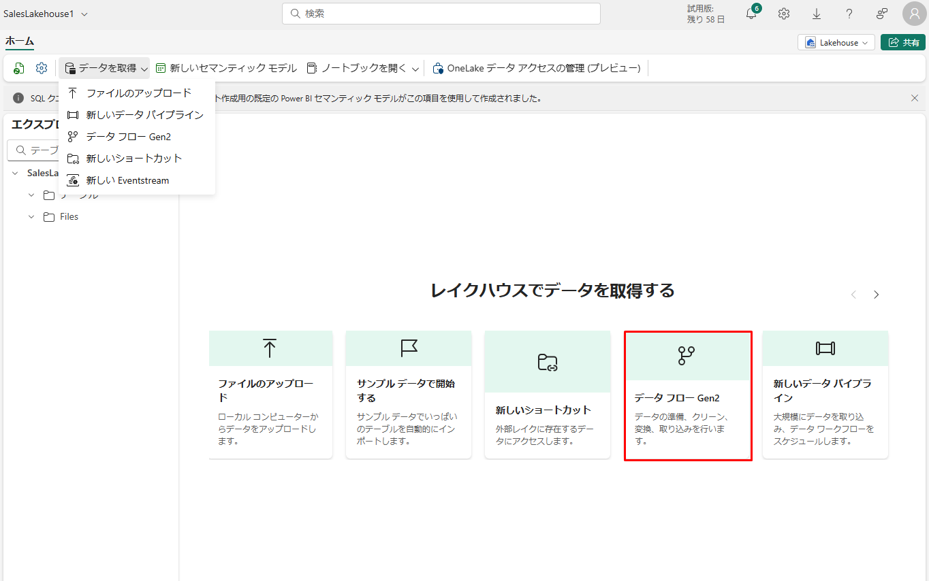Open the help question mark icon
The image size is (929, 581).
(849, 14)
